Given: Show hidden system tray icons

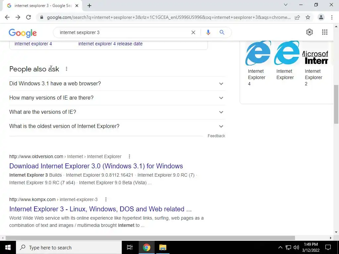Looking at the screenshot, I should [280, 247].
